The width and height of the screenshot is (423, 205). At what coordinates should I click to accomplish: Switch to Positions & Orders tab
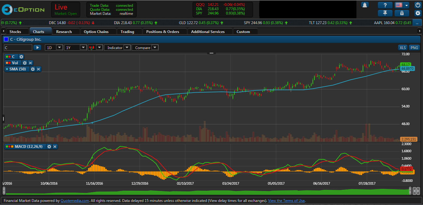pos(163,31)
